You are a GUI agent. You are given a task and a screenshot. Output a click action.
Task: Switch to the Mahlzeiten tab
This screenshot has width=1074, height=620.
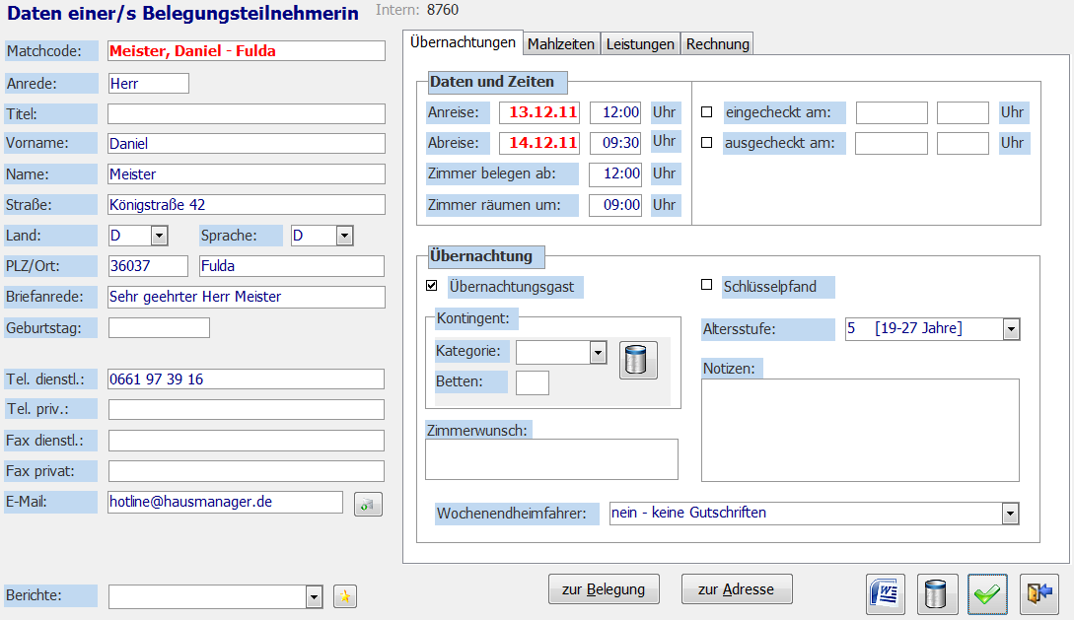[561, 44]
